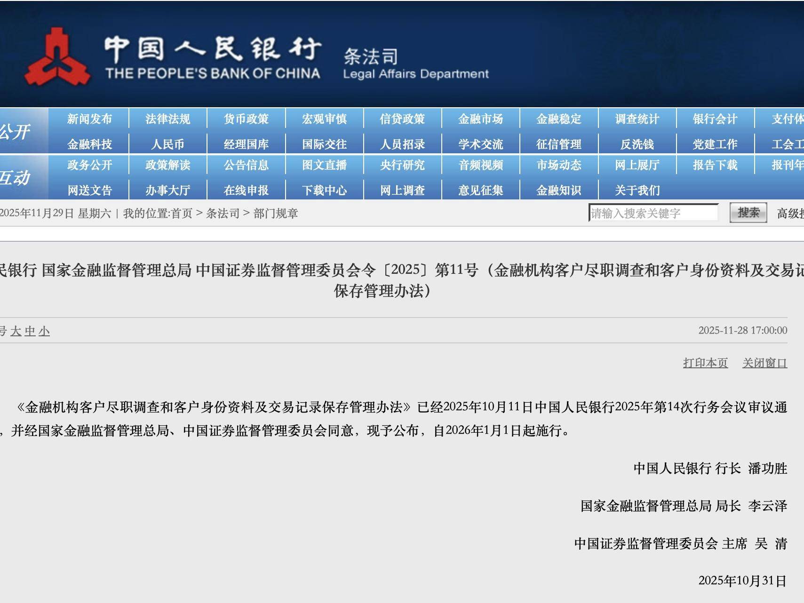The height and width of the screenshot is (603, 804).
Task: Click the 首页 breadcrumb link
Action: (x=182, y=214)
